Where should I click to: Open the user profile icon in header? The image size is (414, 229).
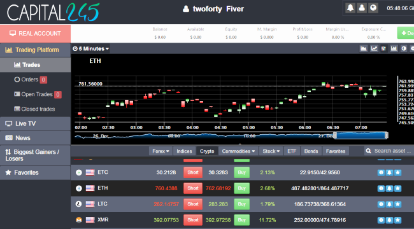362,8
